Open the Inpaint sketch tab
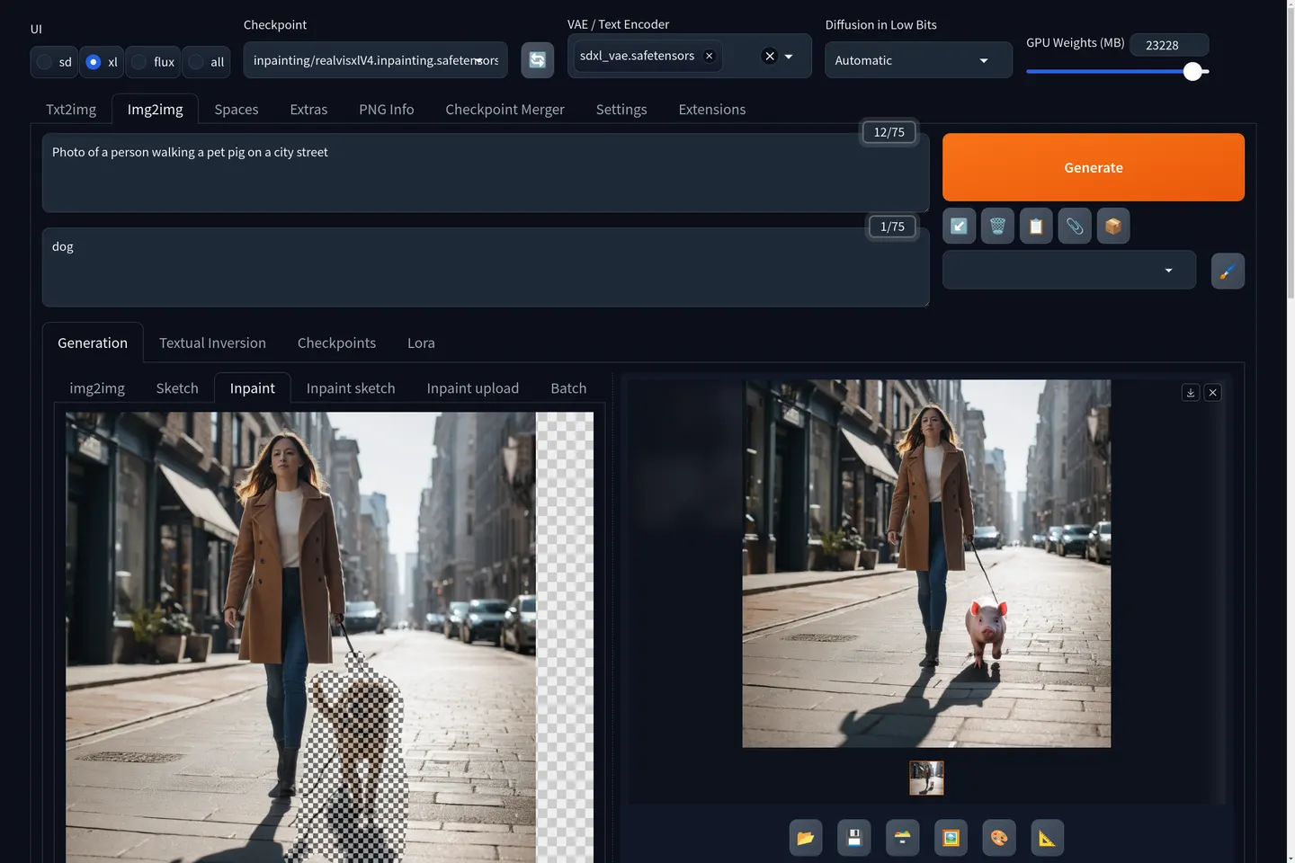This screenshot has height=863, width=1295. click(x=351, y=388)
